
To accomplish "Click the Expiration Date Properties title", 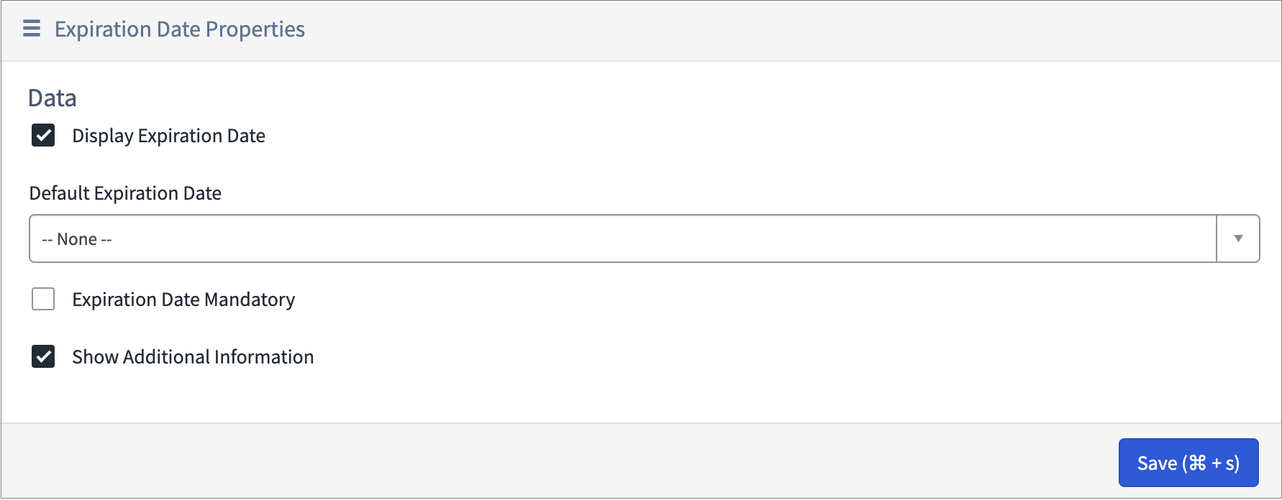I will coord(180,29).
